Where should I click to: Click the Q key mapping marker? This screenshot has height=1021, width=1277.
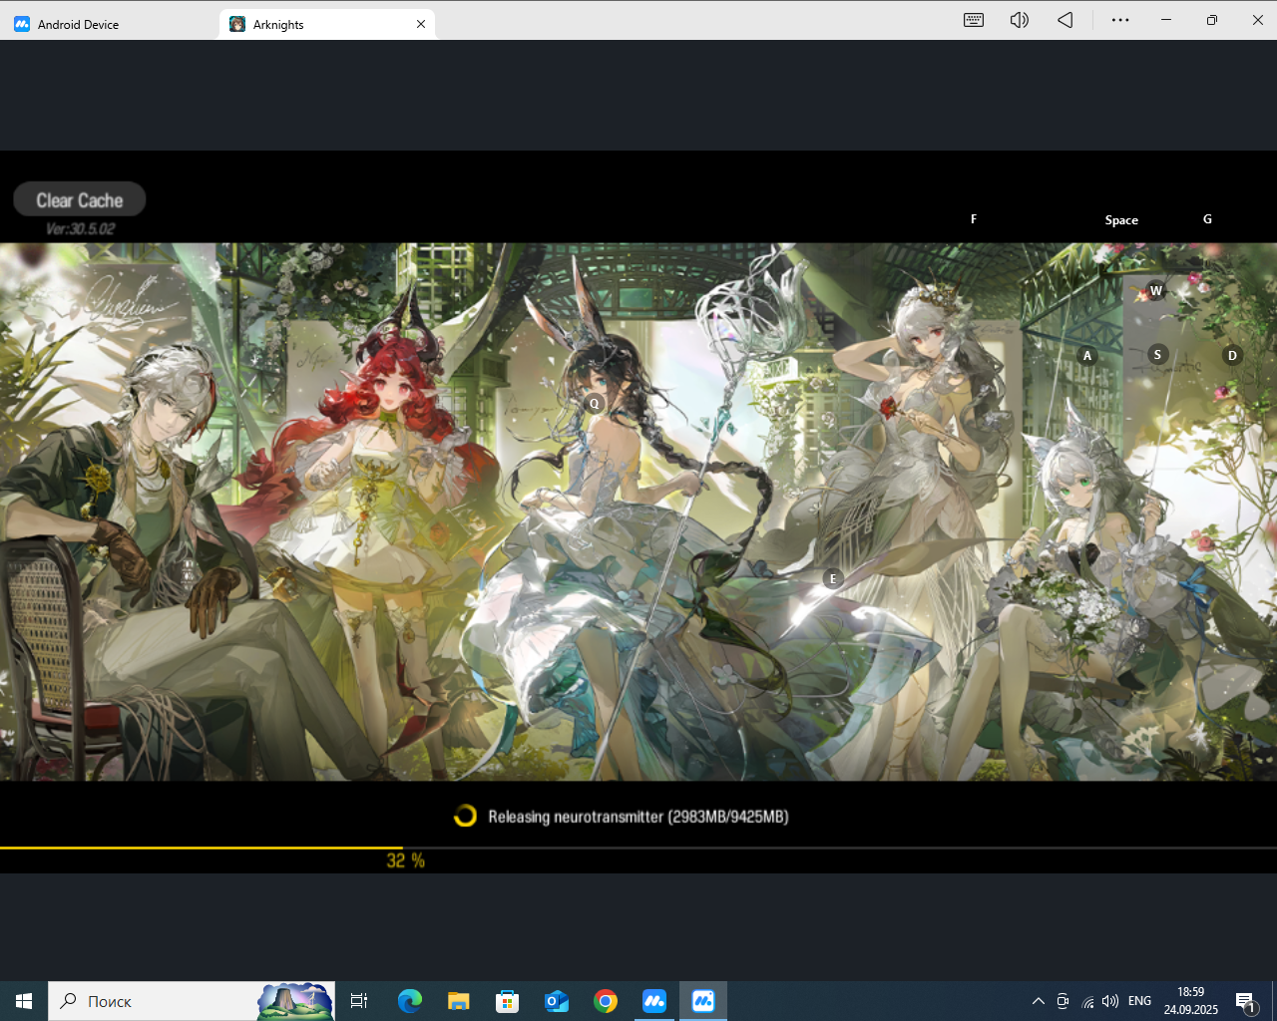point(595,404)
